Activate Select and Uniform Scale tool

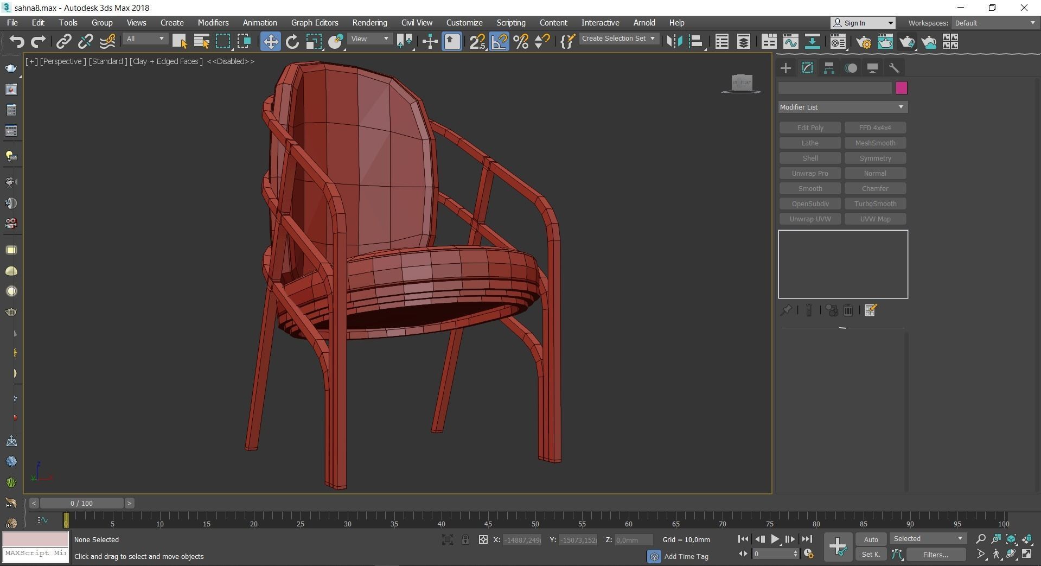click(x=314, y=41)
